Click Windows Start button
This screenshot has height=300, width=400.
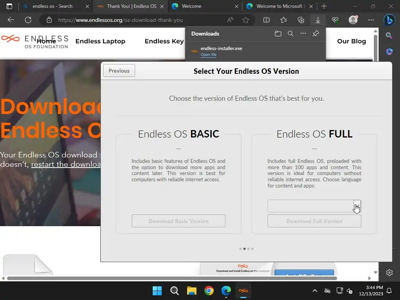pos(157,291)
